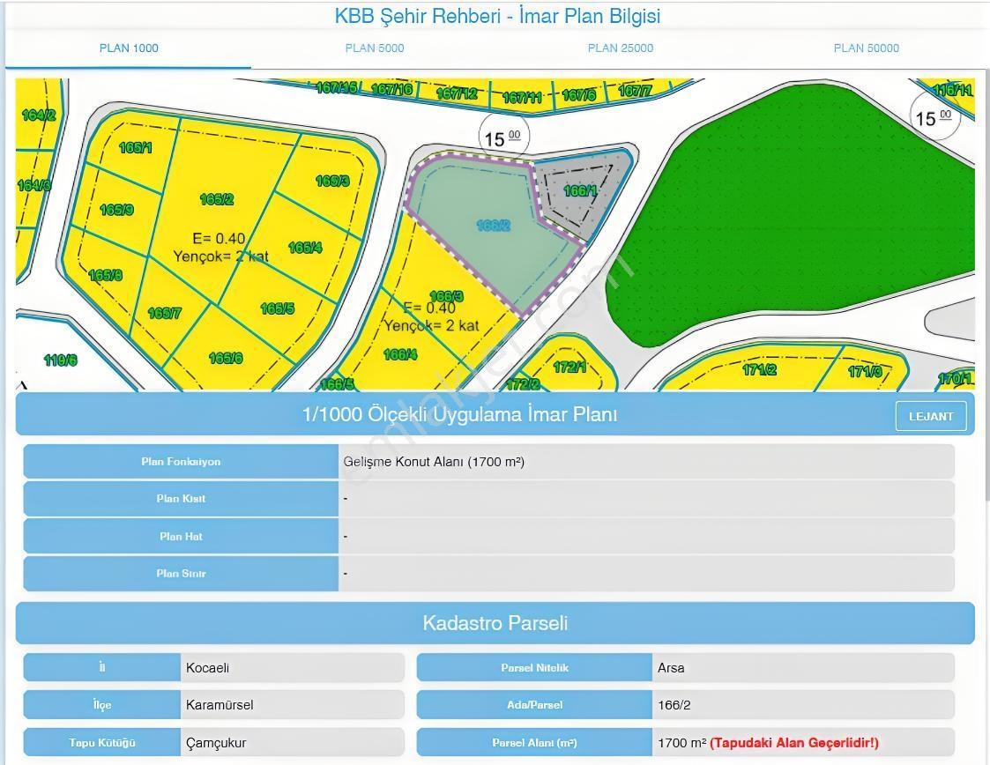This screenshot has width=990, height=765.
Task: Select parcel 165/2 on the map
Action: [217, 199]
